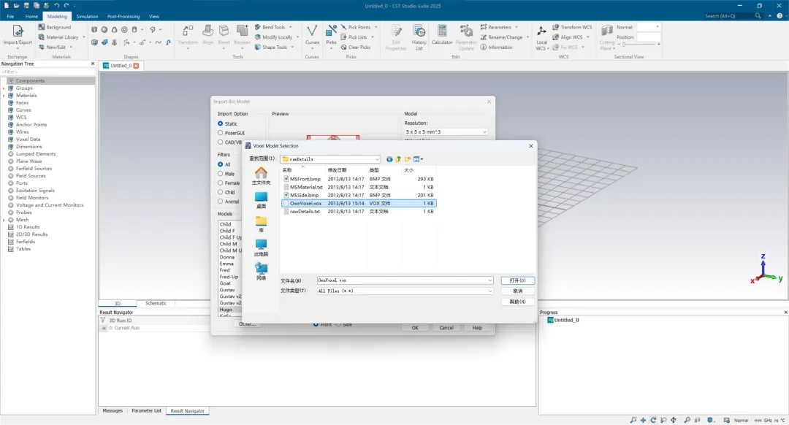
Task: Open Libraries shortcut in file dialog
Action: coord(261,224)
